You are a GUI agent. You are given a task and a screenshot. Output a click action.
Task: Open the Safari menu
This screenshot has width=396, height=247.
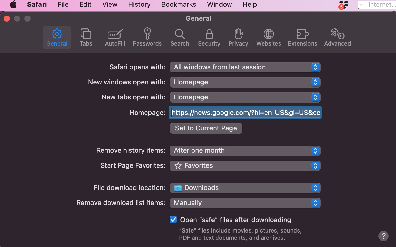tap(37, 4)
